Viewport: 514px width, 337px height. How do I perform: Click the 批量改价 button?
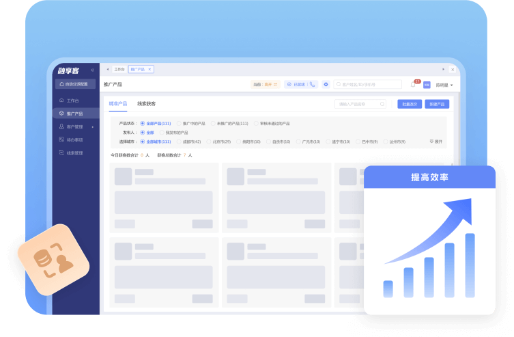410,105
